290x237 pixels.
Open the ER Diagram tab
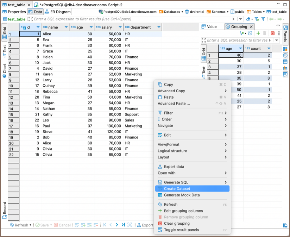58,12
